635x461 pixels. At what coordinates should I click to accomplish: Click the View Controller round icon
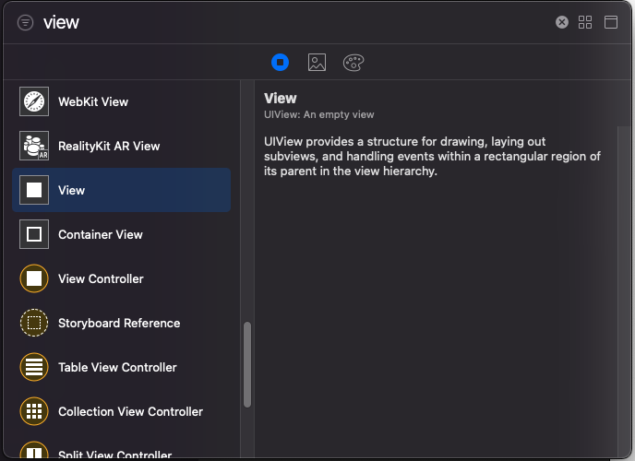click(34, 278)
